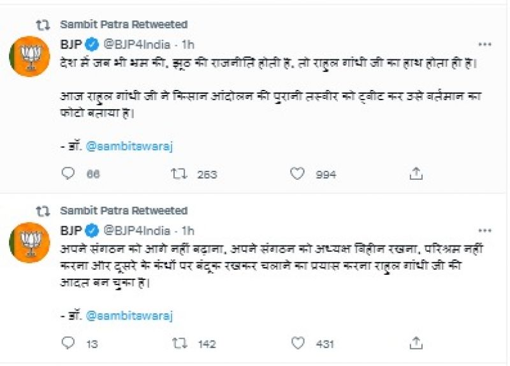The width and height of the screenshot is (510, 366).
Task: Click @sambitswaraj mention in second tweet
Action: coord(129,316)
